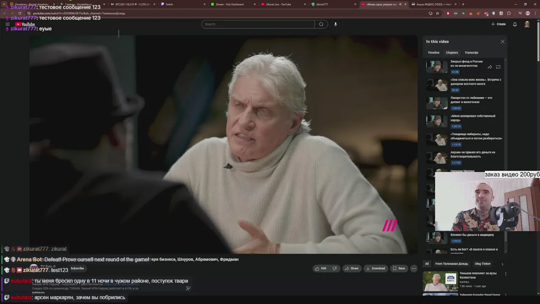Click the chat message 'арсен маркарян, зачем вы побрились'
The height and width of the screenshot is (304, 540).
point(80,297)
